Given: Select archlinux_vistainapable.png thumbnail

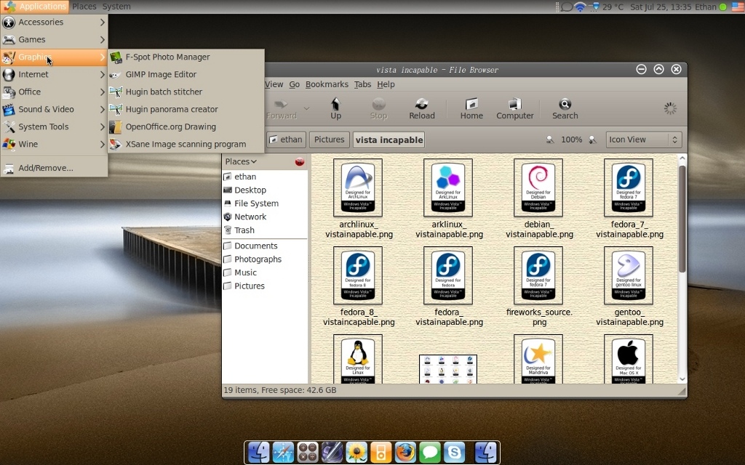Looking at the screenshot, I should point(358,188).
